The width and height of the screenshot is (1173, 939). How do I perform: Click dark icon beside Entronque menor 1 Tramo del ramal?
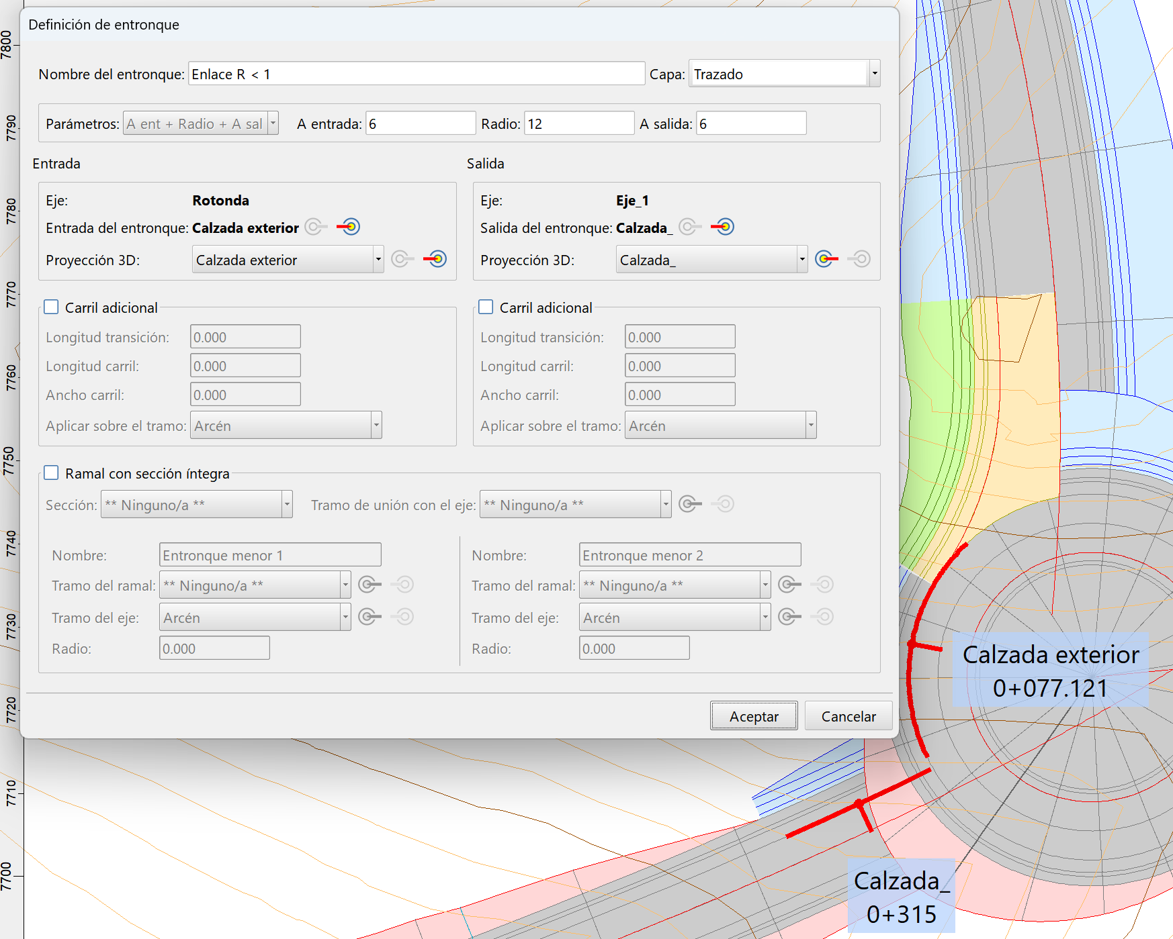(370, 585)
